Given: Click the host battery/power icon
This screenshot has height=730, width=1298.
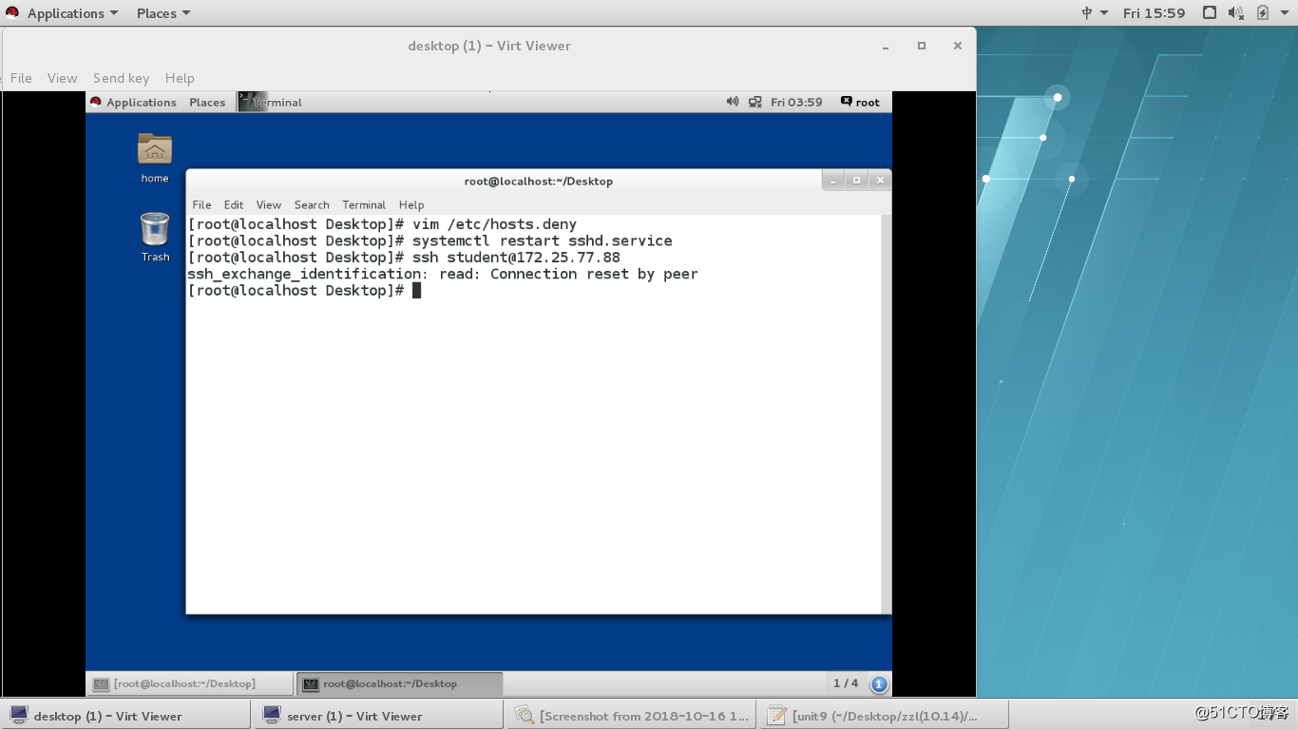Looking at the screenshot, I should [x=1262, y=13].
